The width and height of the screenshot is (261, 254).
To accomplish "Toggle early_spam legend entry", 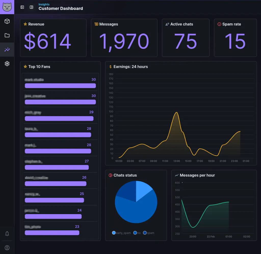I will click(x=121, y=233).
